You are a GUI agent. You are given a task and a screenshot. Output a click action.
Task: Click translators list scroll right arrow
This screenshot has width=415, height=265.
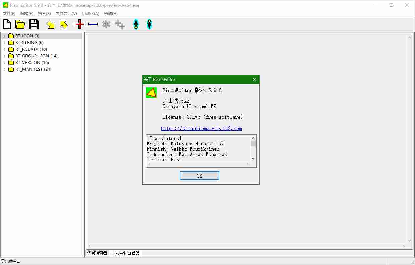coord(248,164)
